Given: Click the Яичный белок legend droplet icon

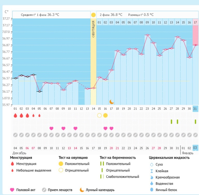Looking at the screenshot, I should click(x=152, y=190).
